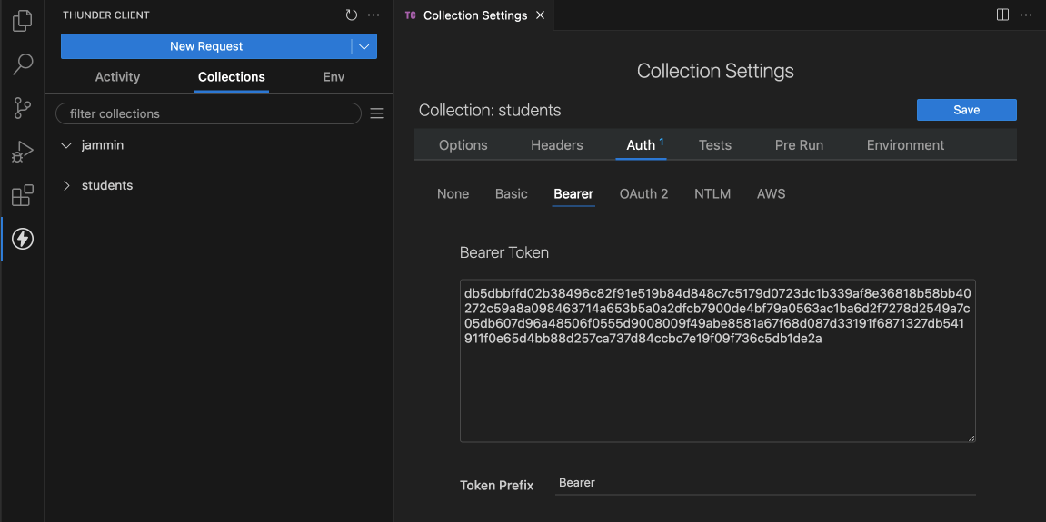Click the "Collection: students" heading
Image resolution: width=1046 pixels, height=522 pixels.
490,110
